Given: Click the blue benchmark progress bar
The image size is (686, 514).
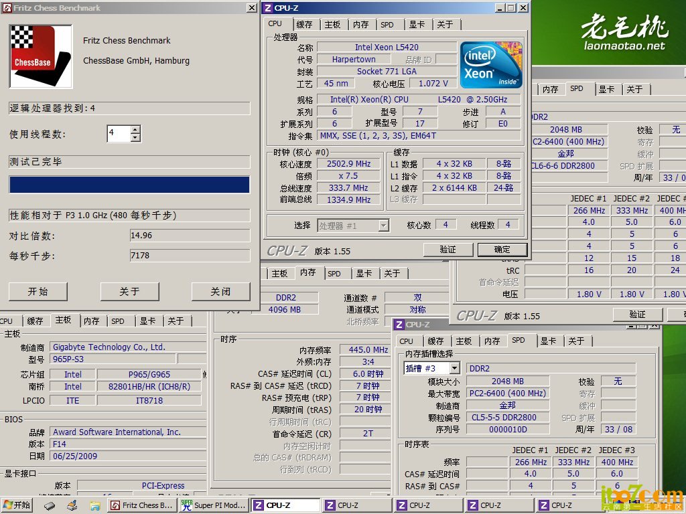Looking at the screenshot, I should pyautogui.click(x=129, y=185).
